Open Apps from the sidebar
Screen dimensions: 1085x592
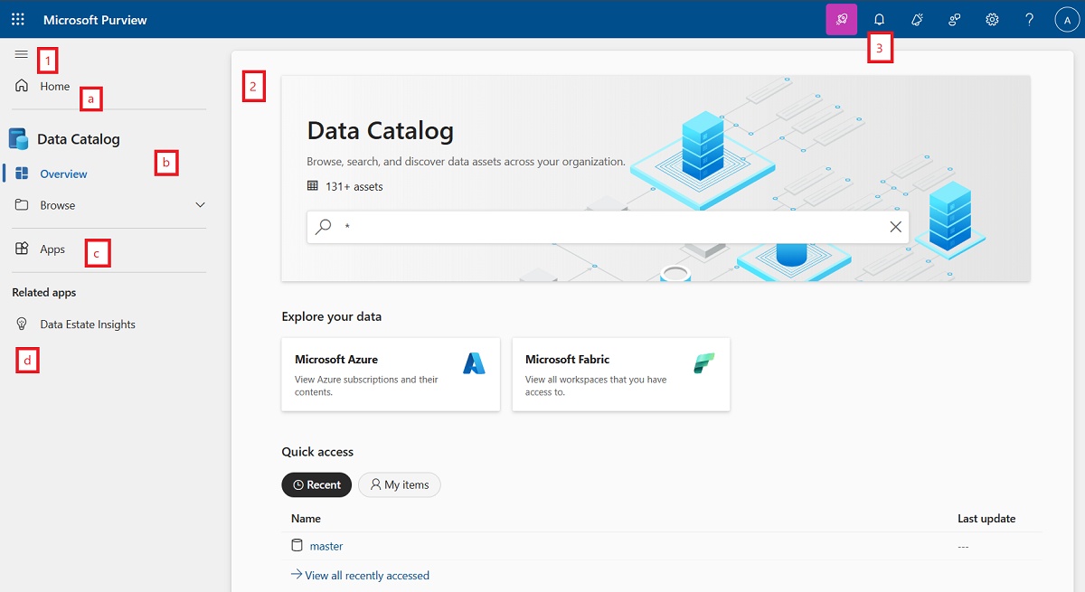coord(52,249)
